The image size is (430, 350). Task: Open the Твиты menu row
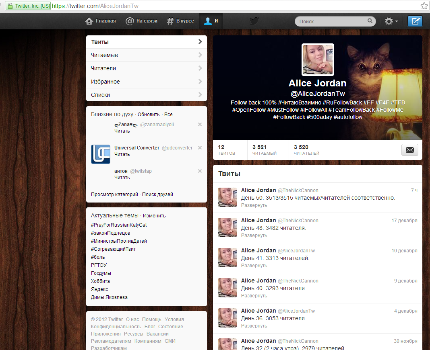click(147, 42)
